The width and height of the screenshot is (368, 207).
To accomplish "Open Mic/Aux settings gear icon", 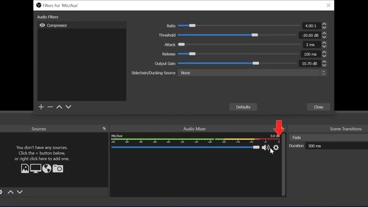I will pyautogui.click(x=276, y=147).
